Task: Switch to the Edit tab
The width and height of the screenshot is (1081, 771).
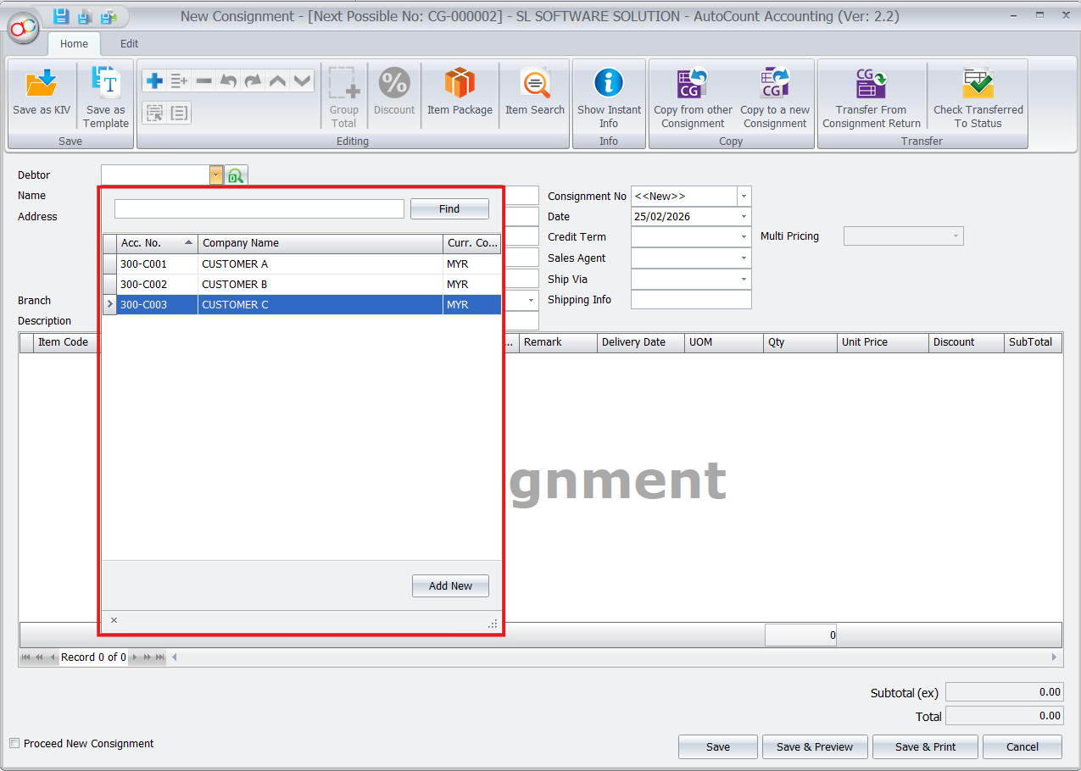Action: pos(129,43)
